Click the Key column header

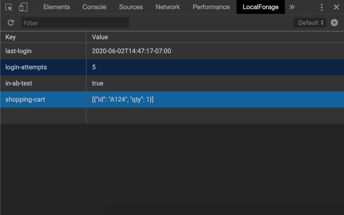click(x=10, y=37)
